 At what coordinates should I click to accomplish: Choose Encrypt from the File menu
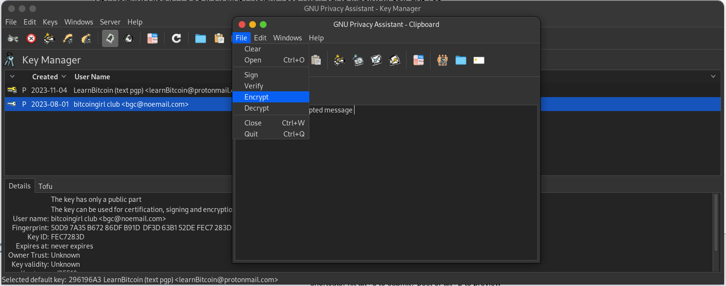tap(271, 97)
